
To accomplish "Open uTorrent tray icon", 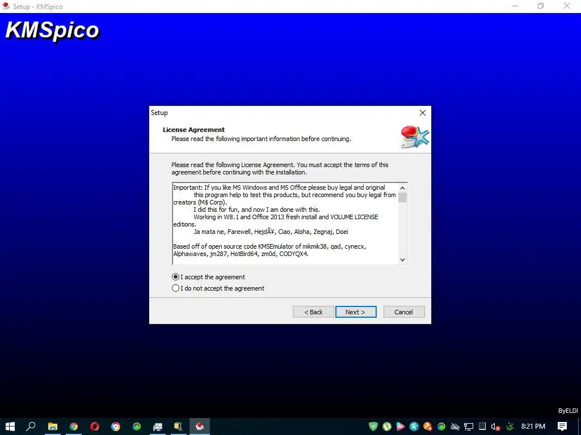I will (387, 427).
